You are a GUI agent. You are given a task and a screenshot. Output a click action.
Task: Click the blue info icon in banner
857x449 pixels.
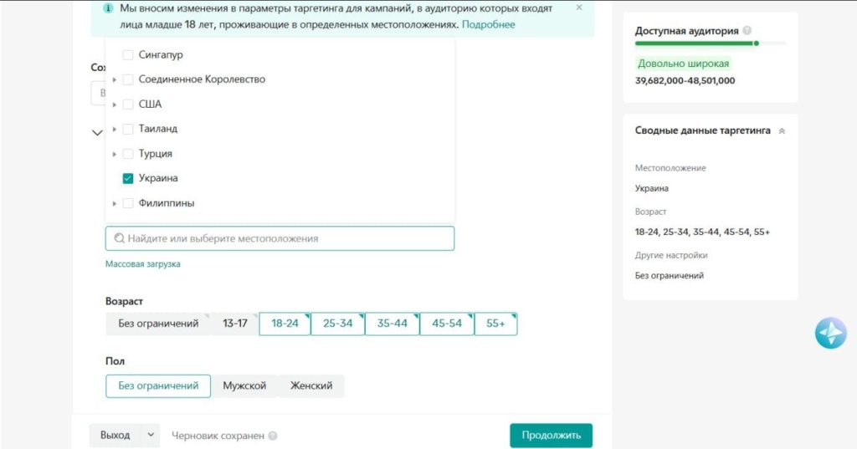108,8
